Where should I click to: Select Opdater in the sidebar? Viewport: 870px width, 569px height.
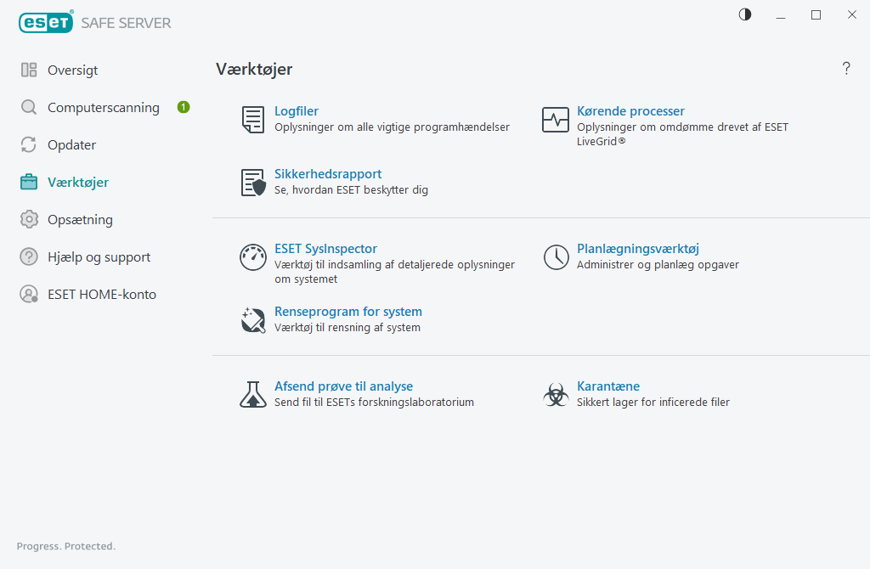coord(71,145)
